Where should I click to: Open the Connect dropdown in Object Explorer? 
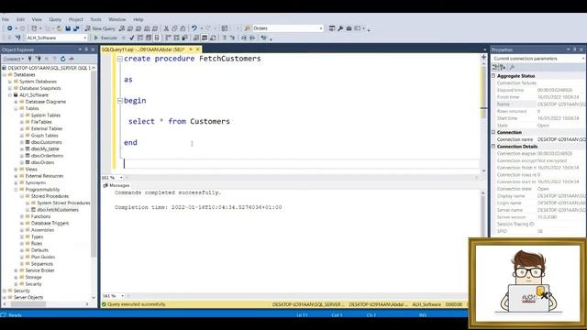point(13,59)
